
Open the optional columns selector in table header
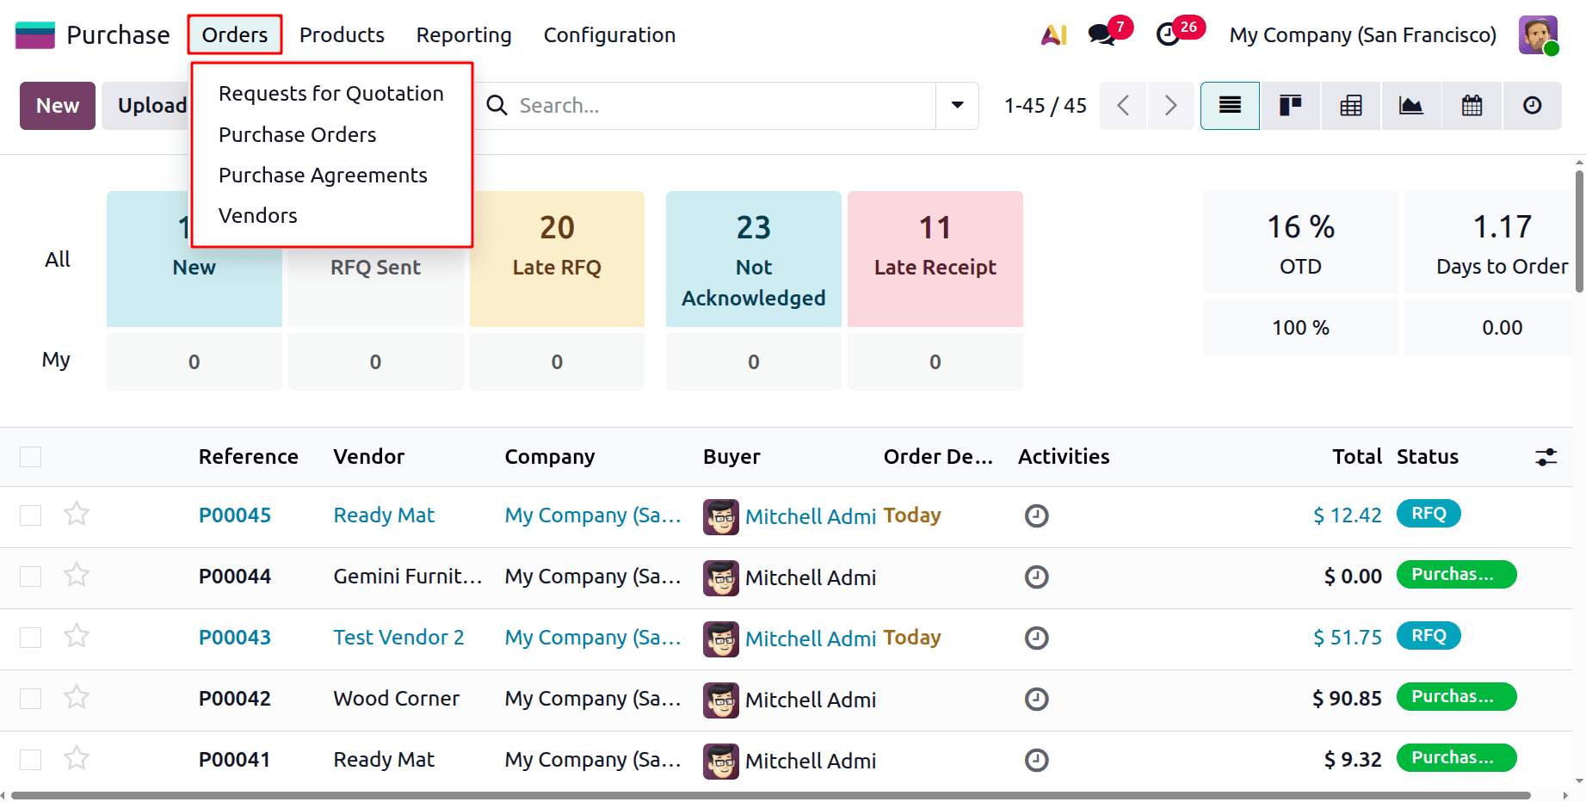[x=1546, y=457]
